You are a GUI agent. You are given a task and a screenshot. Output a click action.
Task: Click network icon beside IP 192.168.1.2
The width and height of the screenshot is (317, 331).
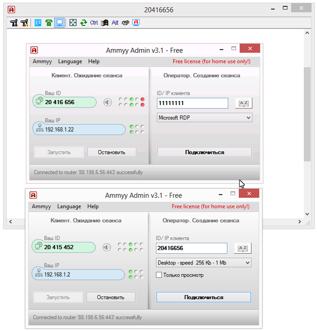click(x=39, y=273)
